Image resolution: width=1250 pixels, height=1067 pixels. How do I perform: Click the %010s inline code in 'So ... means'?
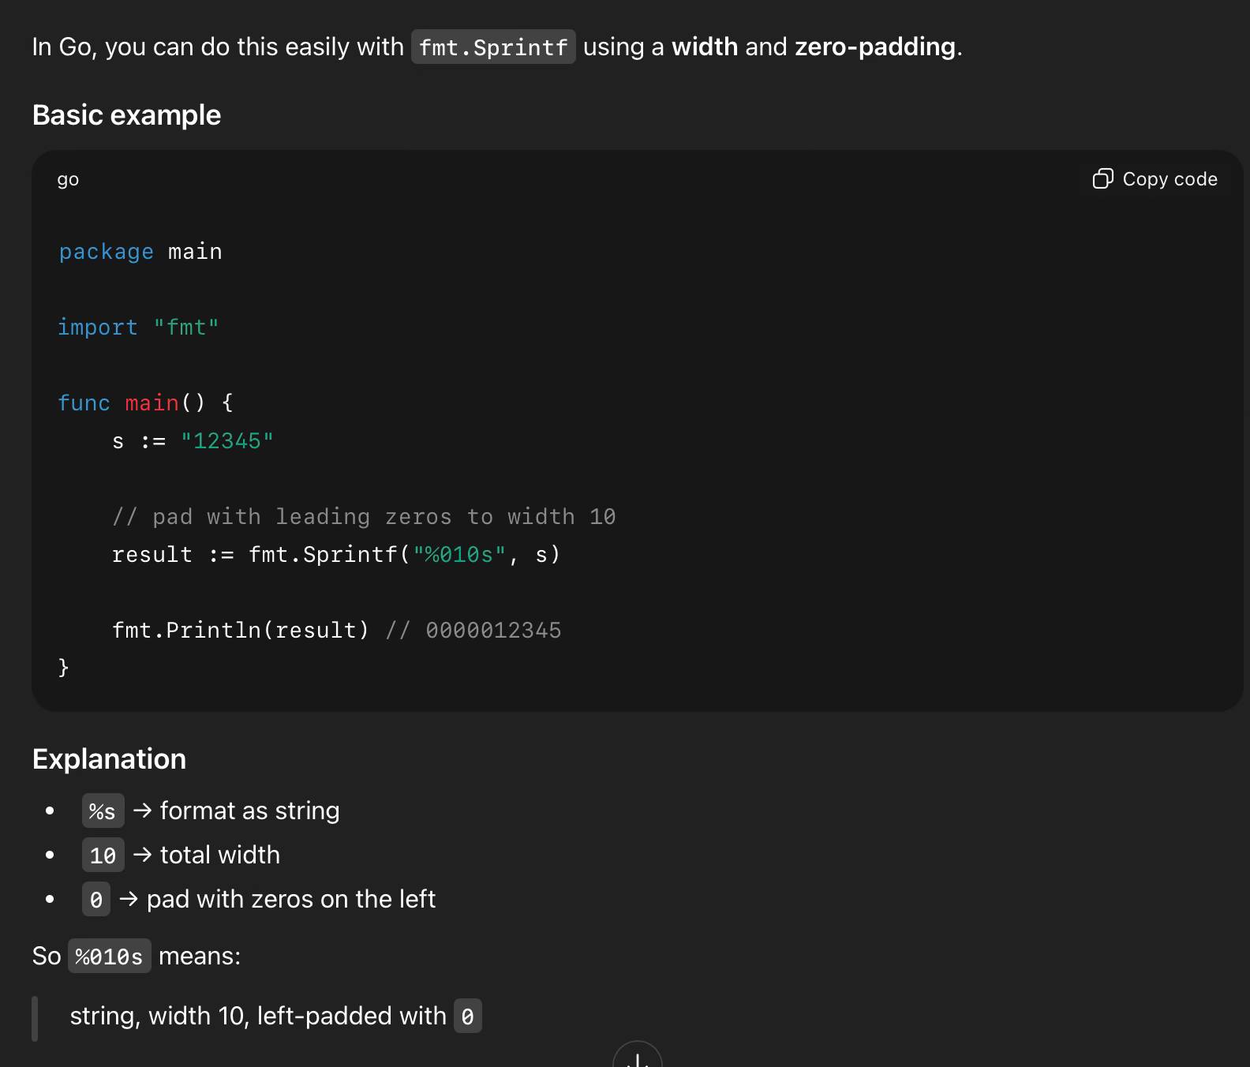109,957
